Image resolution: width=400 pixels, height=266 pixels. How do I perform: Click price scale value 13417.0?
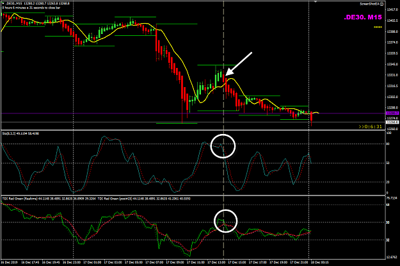pos(392,10)
